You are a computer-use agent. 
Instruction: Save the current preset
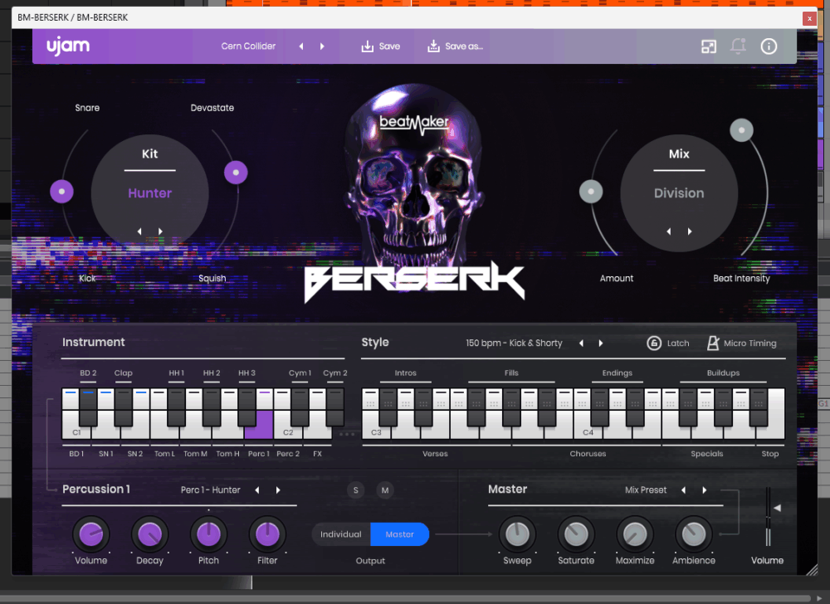pos(381,46)
